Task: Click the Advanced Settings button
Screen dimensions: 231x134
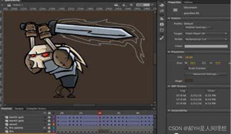Action: tap(206, 74)
